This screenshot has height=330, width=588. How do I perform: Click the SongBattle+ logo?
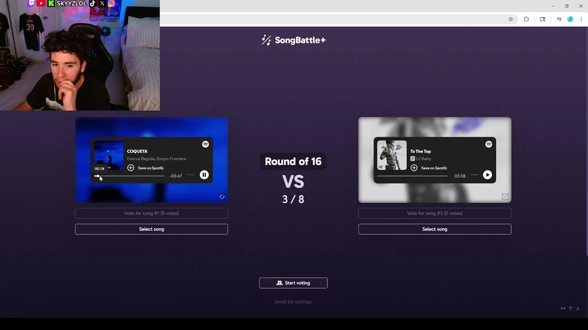(x=294, y=40)
